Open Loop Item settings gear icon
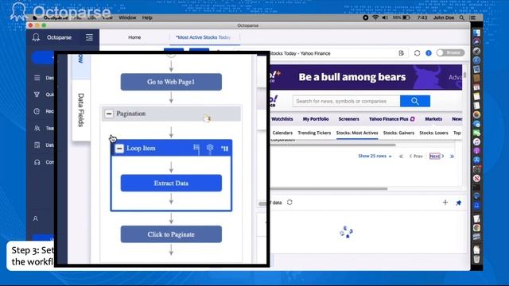The height and width of the screenshot is (286, 509). pos(210,149)
